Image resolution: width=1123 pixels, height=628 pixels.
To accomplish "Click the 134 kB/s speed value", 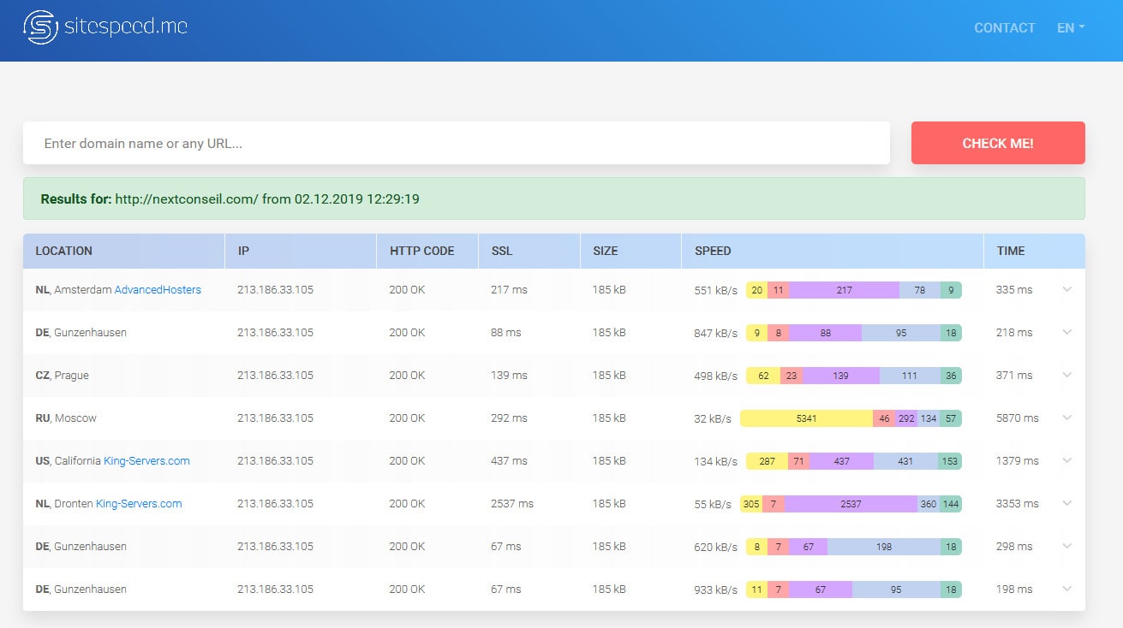I will (715, 461).
